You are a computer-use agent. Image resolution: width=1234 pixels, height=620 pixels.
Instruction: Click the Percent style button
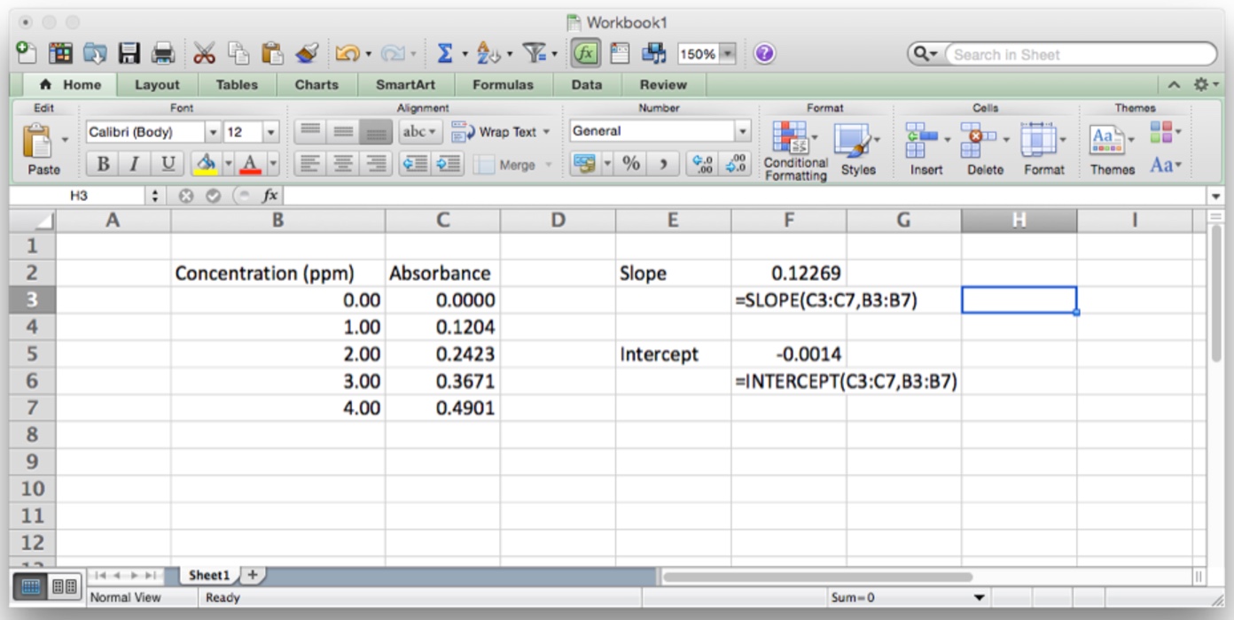(x=631, y=164)
